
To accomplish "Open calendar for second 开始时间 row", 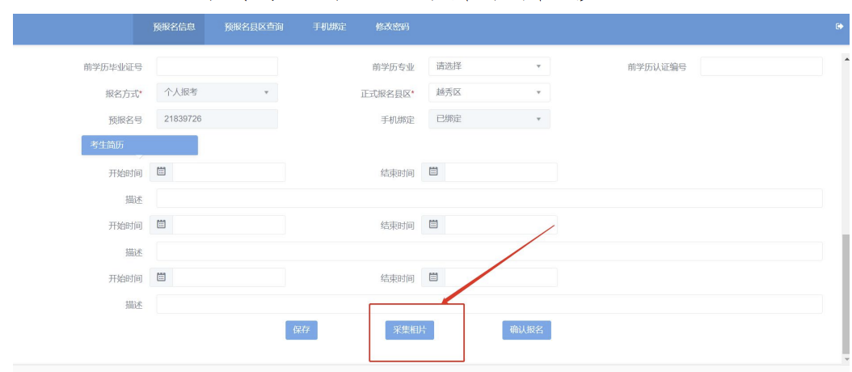I will tap(161, 225).
